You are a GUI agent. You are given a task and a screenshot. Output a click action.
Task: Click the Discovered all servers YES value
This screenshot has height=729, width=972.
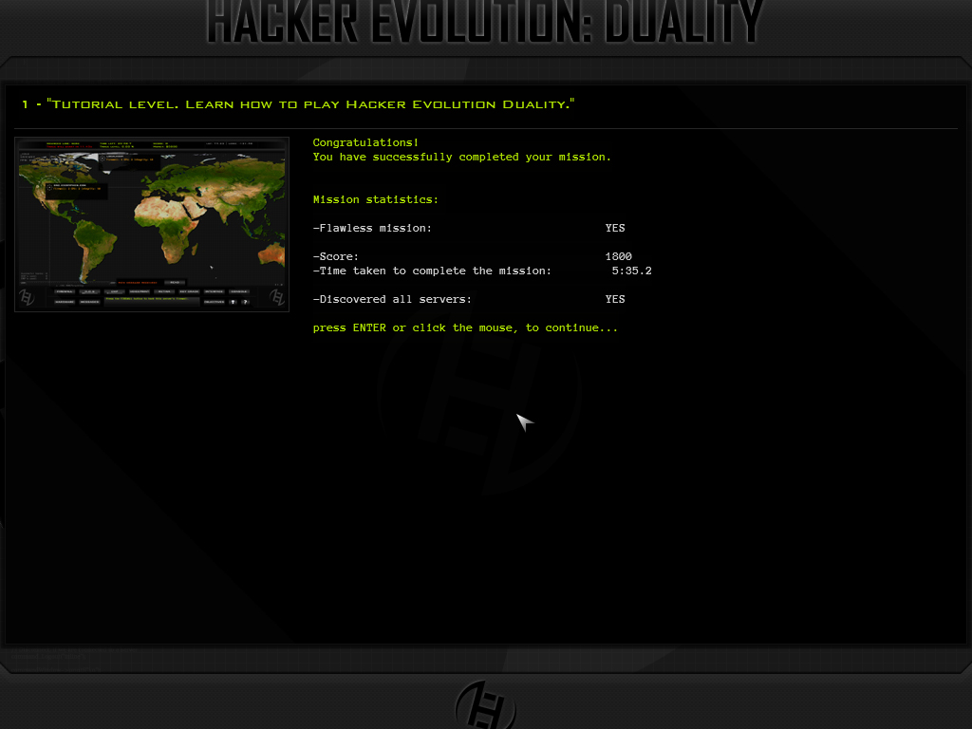[x=615, y=299]
